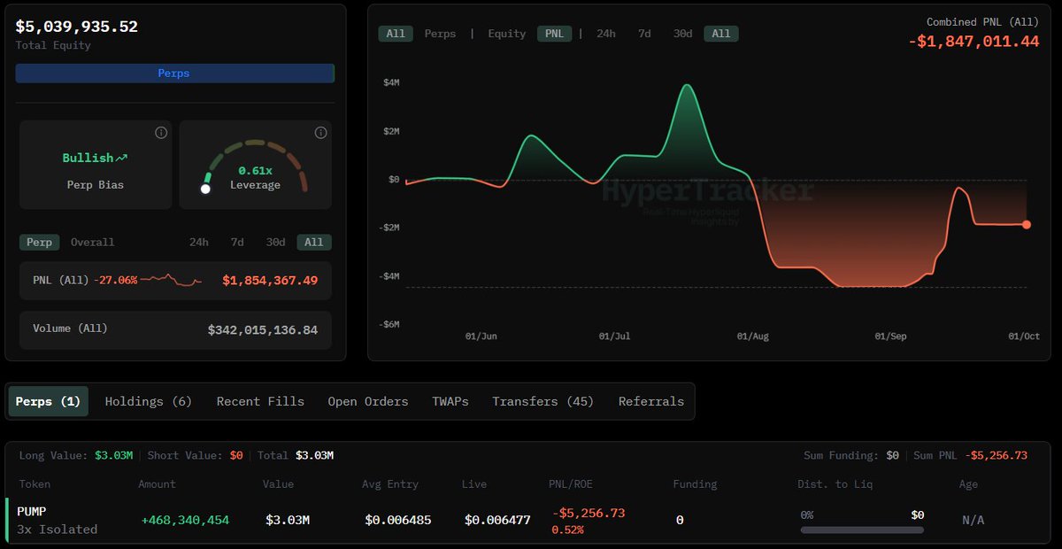Click the Long Value $3.03M summary
The height and width of the screenshot is (549, 1062).
76,455
